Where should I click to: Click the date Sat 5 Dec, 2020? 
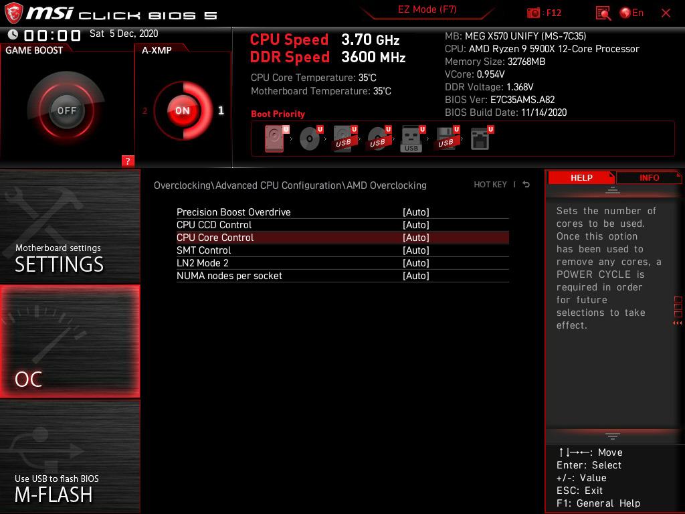pos(124,33)
